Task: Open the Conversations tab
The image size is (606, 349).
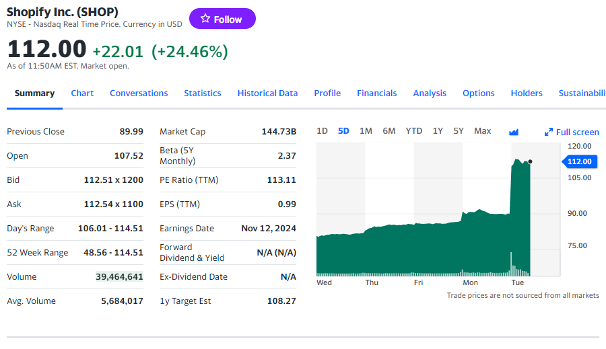Action: 139,93
